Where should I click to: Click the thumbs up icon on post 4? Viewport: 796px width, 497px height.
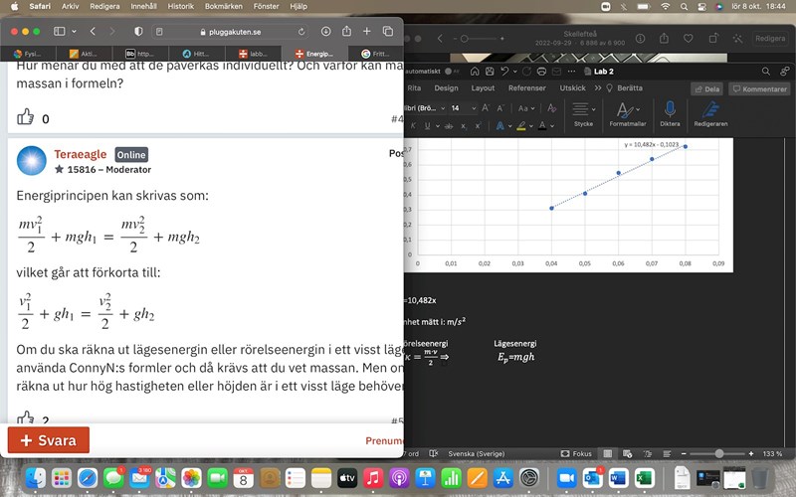(x=26, y=118)
